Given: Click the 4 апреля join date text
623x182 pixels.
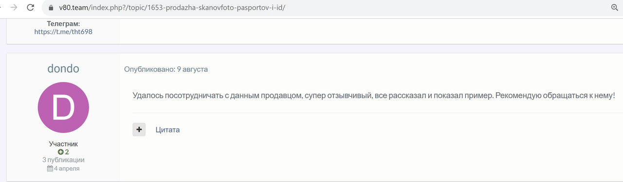Looking at the screenshot, I should (x=67, y=168).
